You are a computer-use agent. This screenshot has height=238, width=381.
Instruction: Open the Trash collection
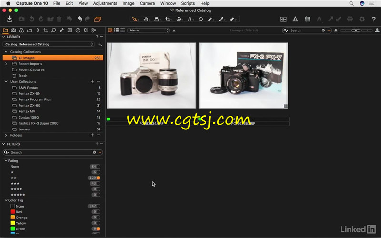[53, 76]
